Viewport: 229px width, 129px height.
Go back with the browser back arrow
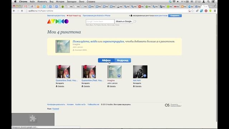14,11
